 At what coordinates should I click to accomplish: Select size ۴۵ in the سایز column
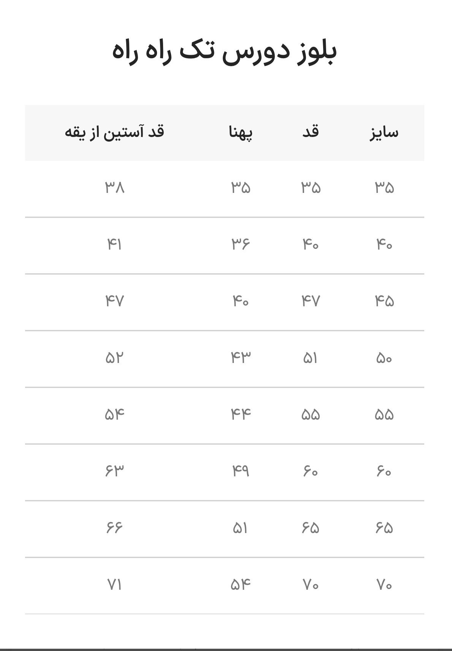coord(384,301)
